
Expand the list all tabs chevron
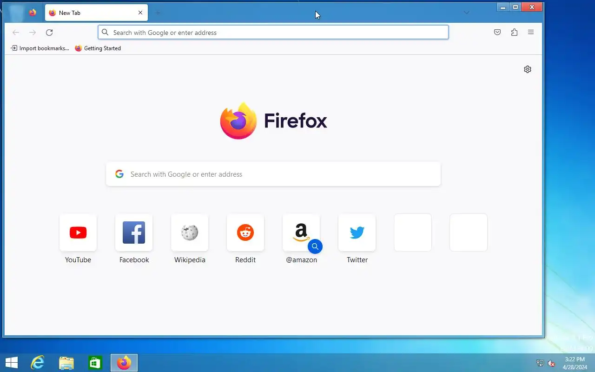(x=467, y=13)
